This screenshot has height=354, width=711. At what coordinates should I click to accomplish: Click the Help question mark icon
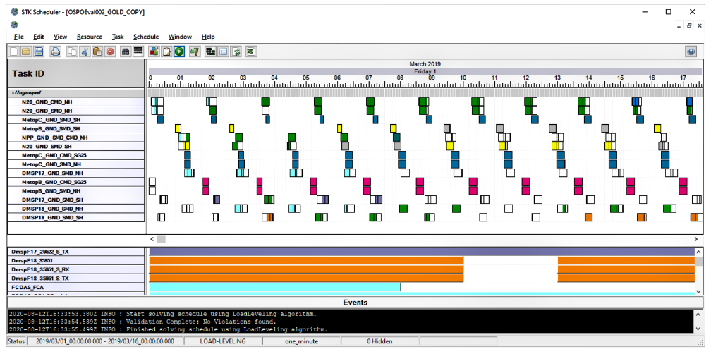pyautogui.click(x=691, y=51)
